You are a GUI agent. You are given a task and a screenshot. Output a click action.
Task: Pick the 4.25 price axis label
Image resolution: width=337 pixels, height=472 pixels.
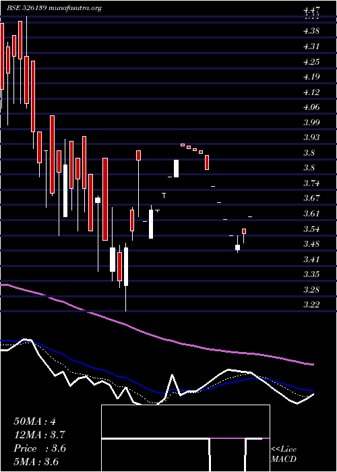click(x=311, y=61)
